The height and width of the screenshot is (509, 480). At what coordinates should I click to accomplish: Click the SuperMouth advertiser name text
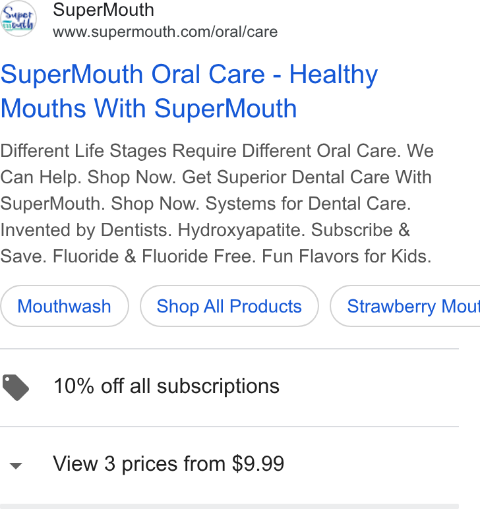click(104, 10)
